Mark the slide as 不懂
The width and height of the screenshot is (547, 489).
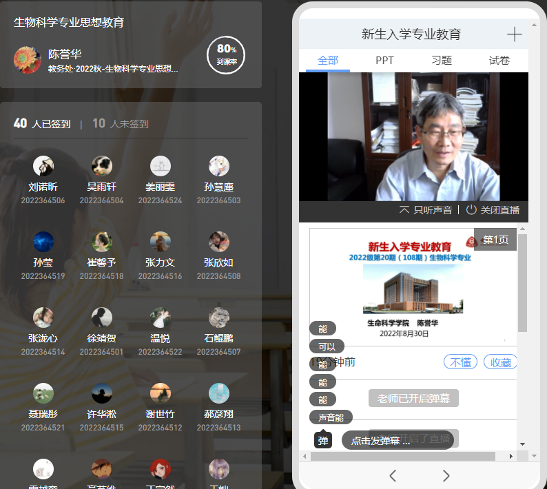460,362
